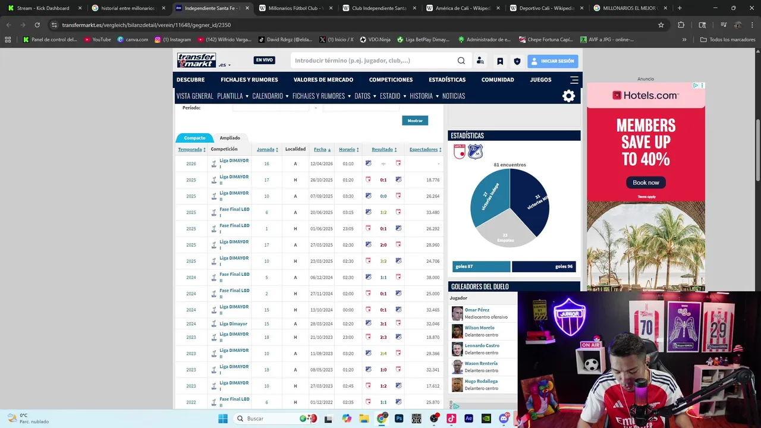Open the Valores de Mercado menu
The height and width of the screenshot is (428, 761).
323,80
